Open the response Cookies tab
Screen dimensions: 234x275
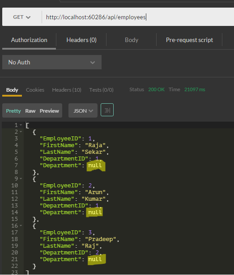click(x=35, y=90)
